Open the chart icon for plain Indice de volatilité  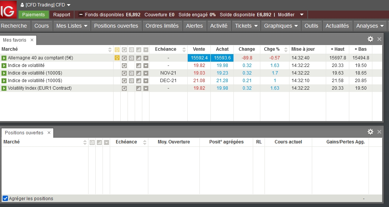pos(138,65)
